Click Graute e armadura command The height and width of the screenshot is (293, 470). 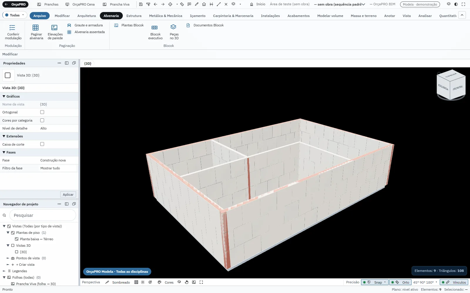click(x=85, y=25)
